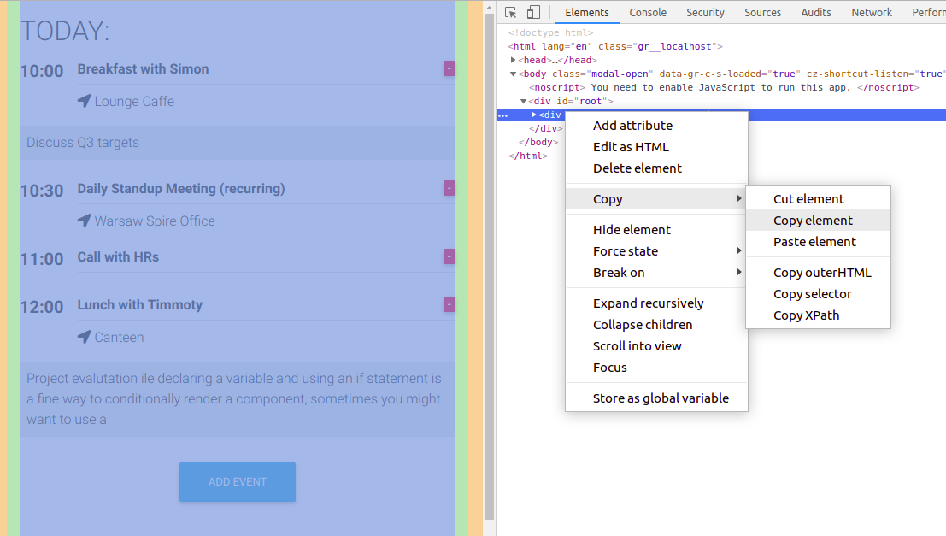Click the page scrollbar's up arrow
This screenshot has height=536, width=946.
click(x=490, y=8)
